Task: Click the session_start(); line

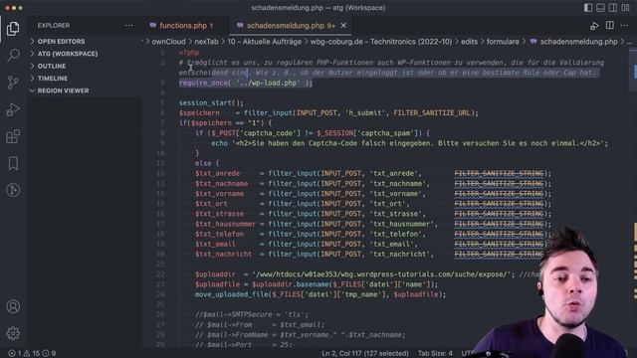Action: tap(211, 103)
